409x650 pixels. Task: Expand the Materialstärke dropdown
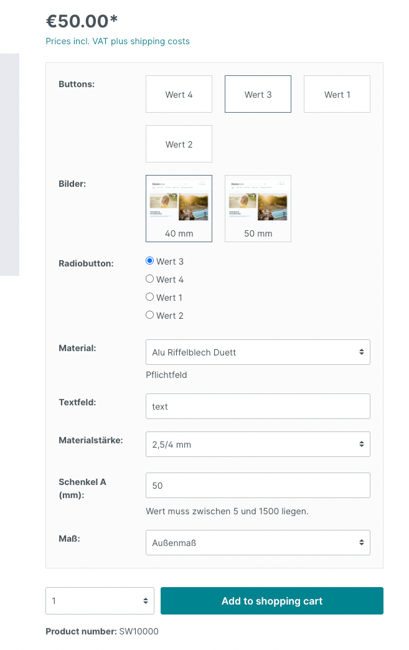[258, 444]
